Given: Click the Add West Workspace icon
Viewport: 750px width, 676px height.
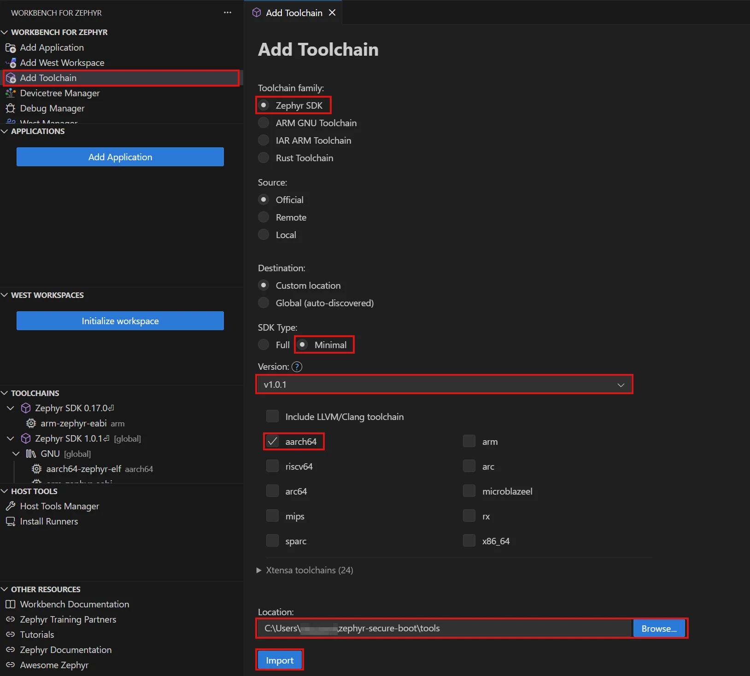Looking at the screenshot, I should click(x=11, y=63).
